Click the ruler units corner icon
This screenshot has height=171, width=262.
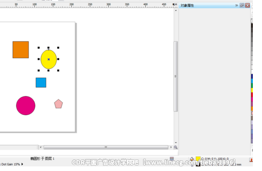point(175,5)
